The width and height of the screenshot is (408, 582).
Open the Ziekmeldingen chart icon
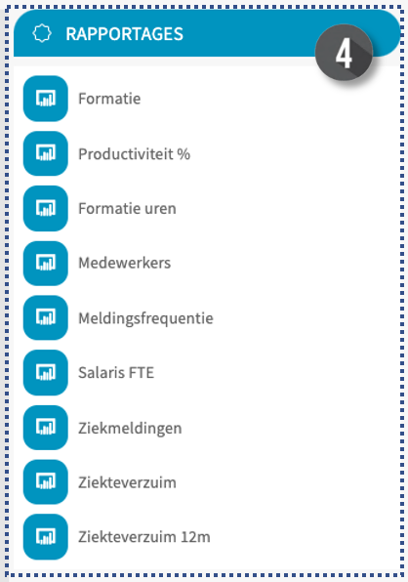tap(46, 428)
